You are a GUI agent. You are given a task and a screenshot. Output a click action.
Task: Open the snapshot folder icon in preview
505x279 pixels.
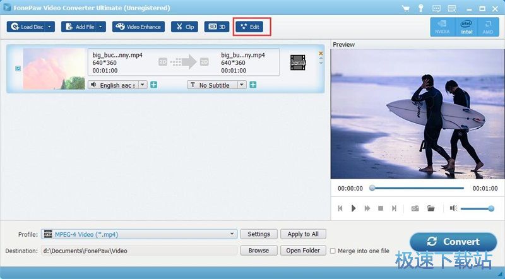coord(431,208)
